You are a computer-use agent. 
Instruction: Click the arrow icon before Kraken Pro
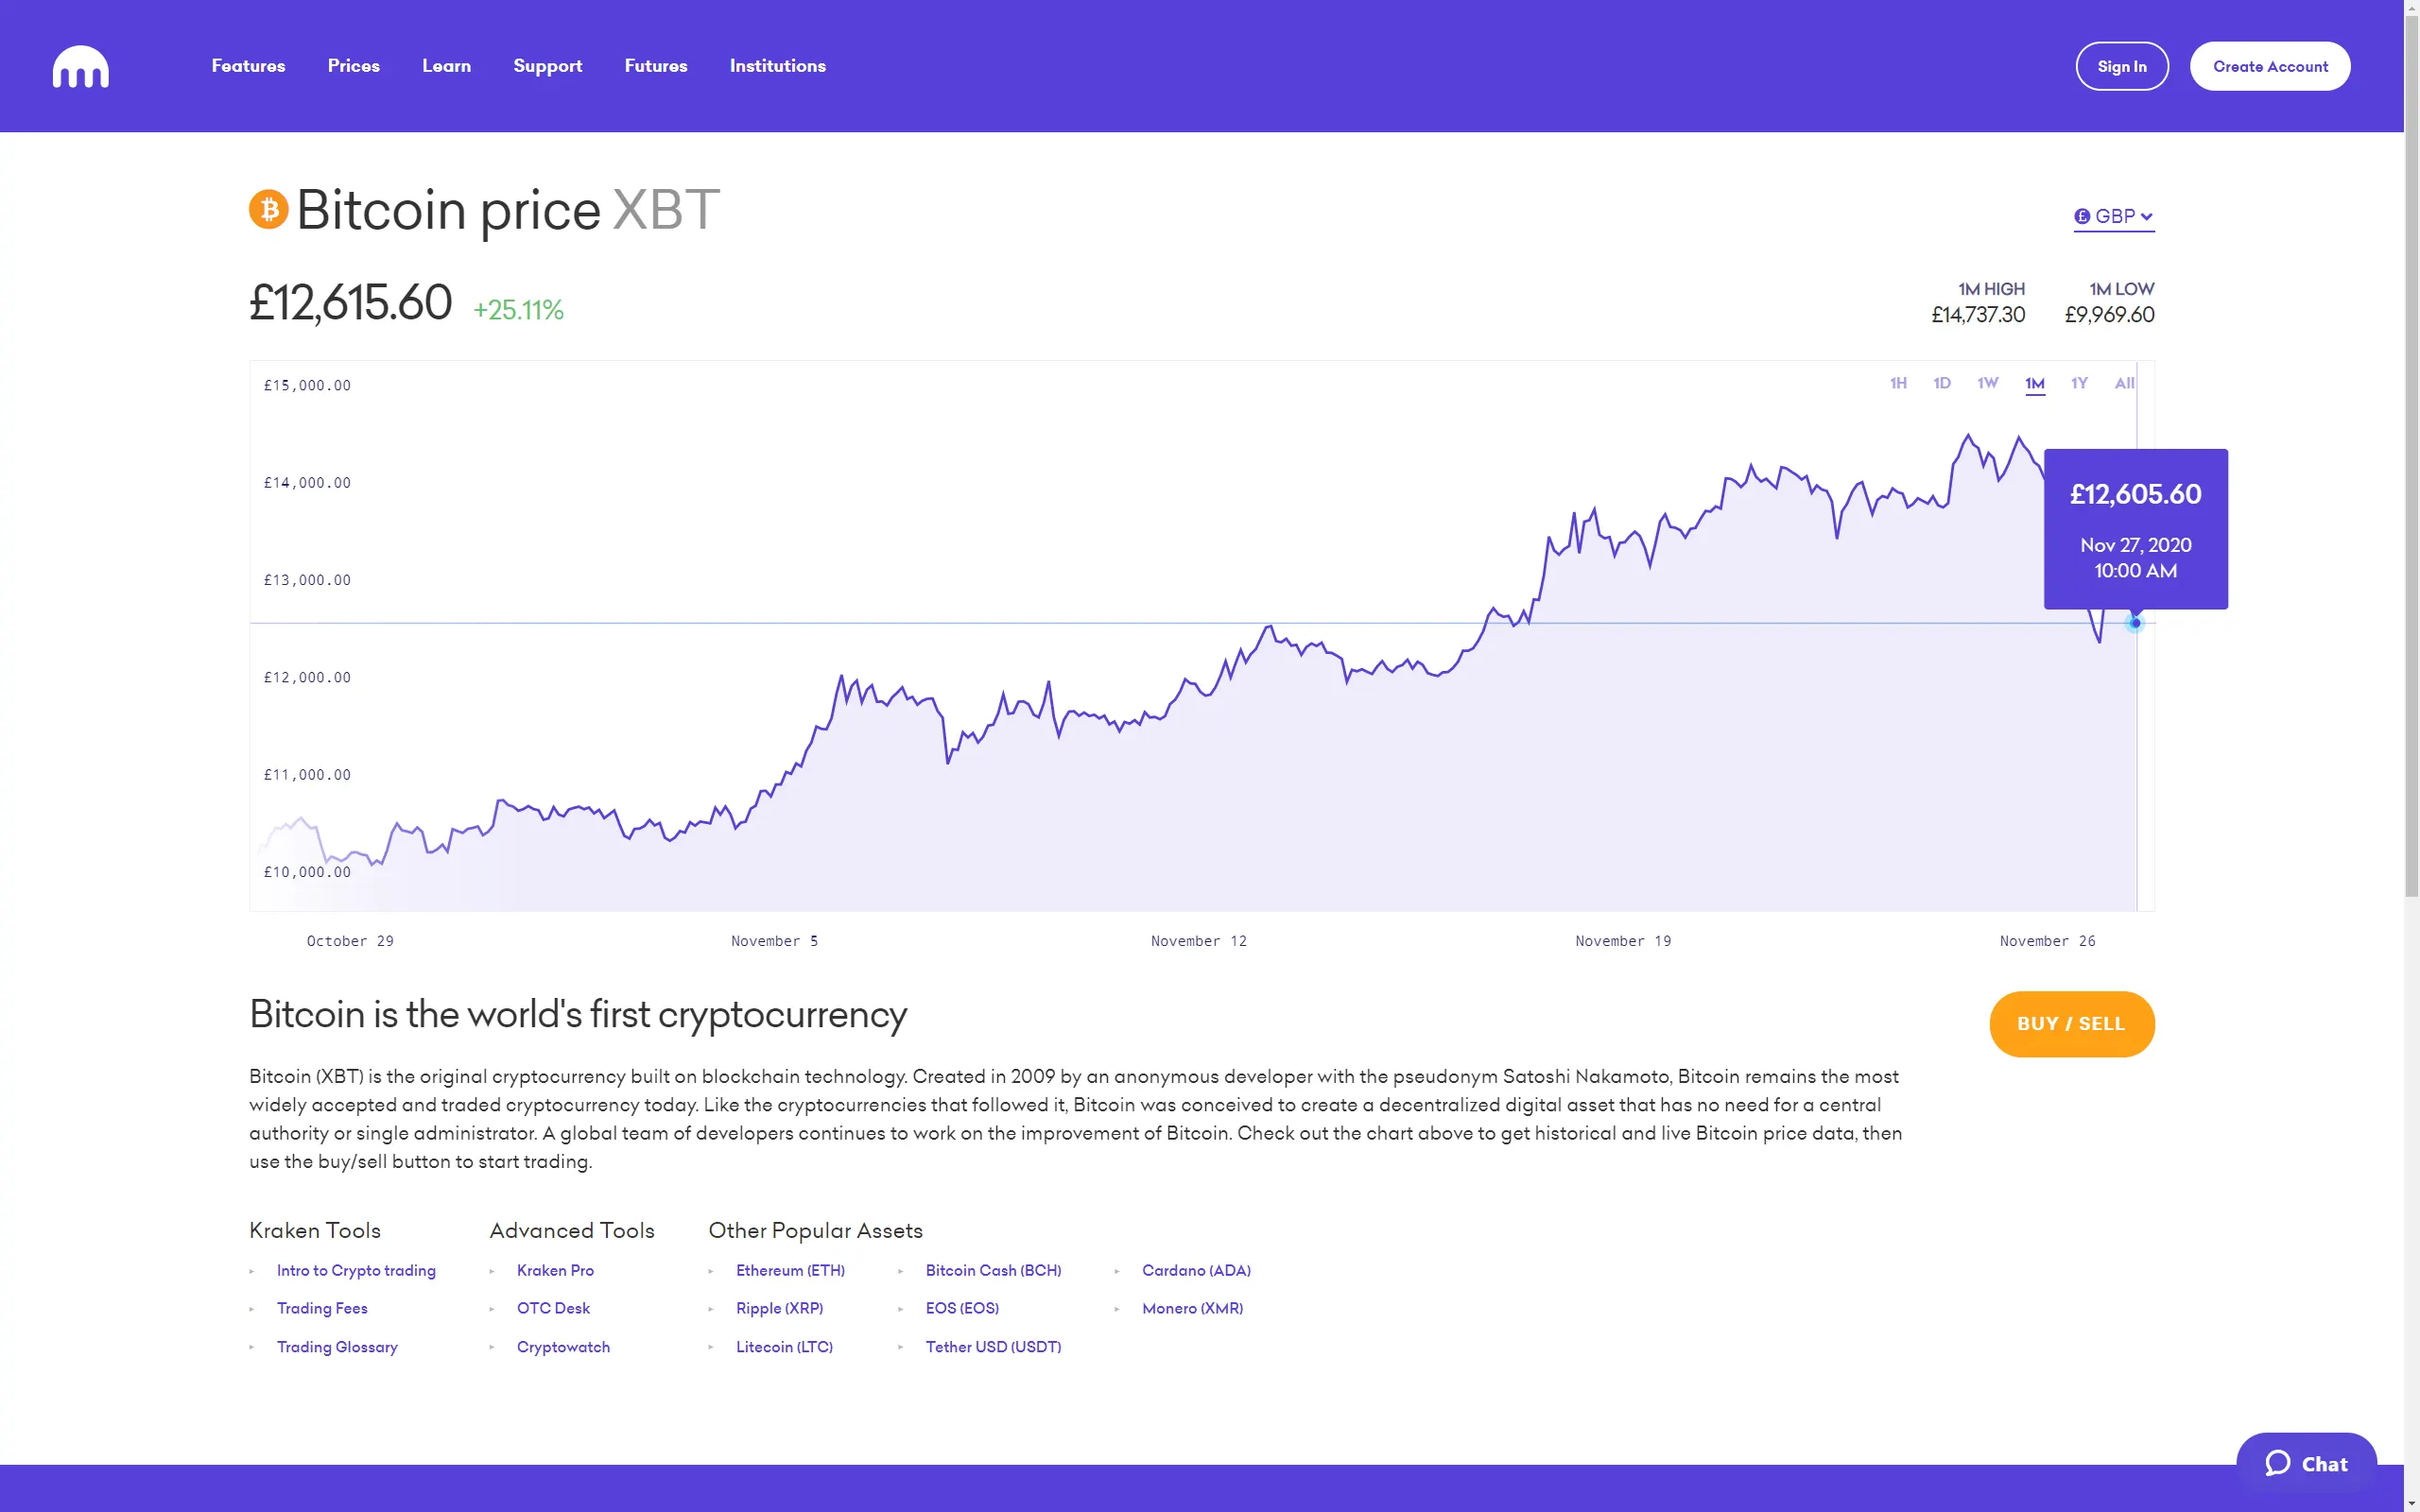click(x=492, y=1270)
